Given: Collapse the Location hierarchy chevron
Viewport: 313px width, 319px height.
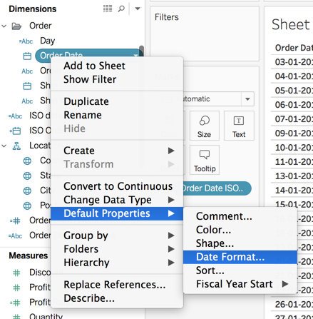Looking at the screenshot, I should pyautogui.click(x=4, y=146).
